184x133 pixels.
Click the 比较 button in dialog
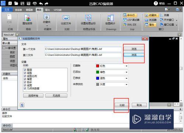tap(122, 105)
